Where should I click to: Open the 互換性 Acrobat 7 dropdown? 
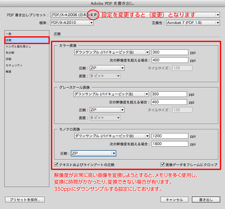(x=193, y=22)
